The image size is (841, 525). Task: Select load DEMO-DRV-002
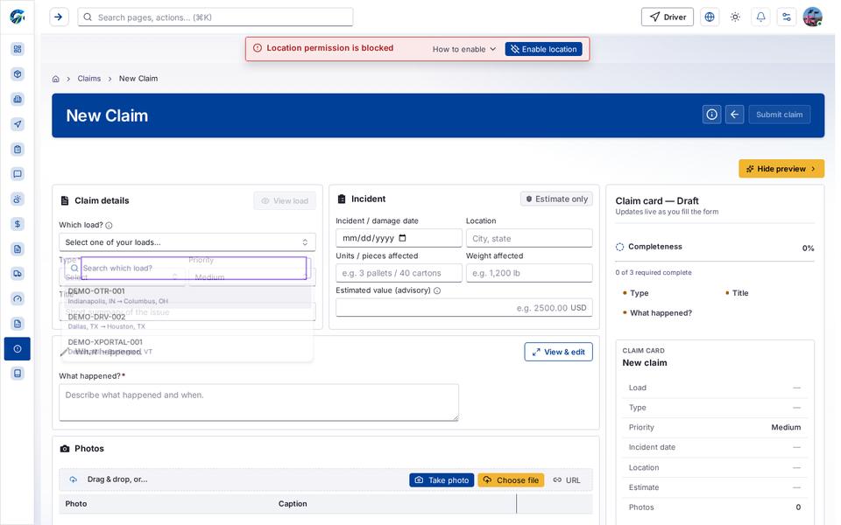[x=187, y=321]
